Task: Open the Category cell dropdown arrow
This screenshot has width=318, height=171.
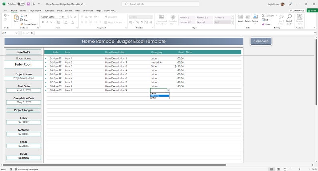Action: (x=168, y=91)
